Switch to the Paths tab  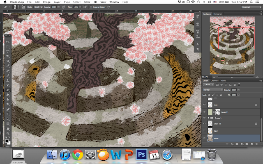click(x=223, y=81)
